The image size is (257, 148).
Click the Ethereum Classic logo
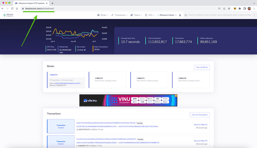coord(9,15)
